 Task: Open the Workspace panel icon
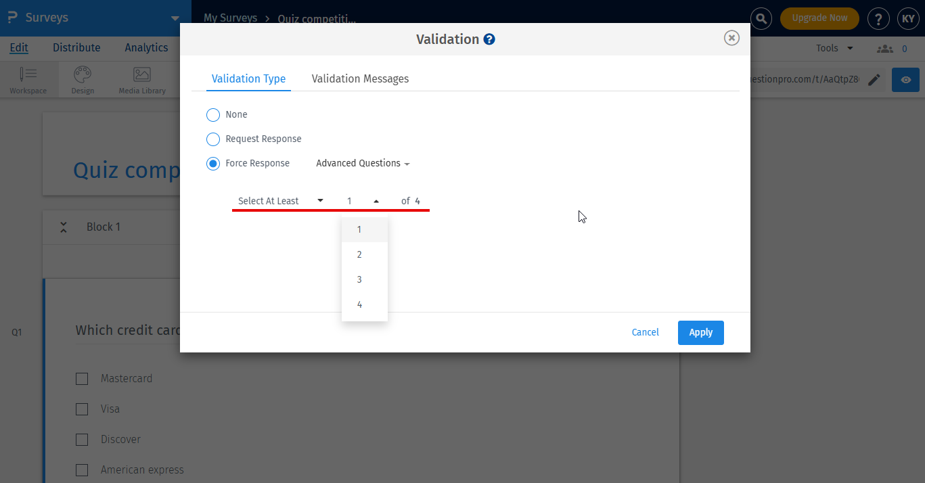tap(28, 74)
